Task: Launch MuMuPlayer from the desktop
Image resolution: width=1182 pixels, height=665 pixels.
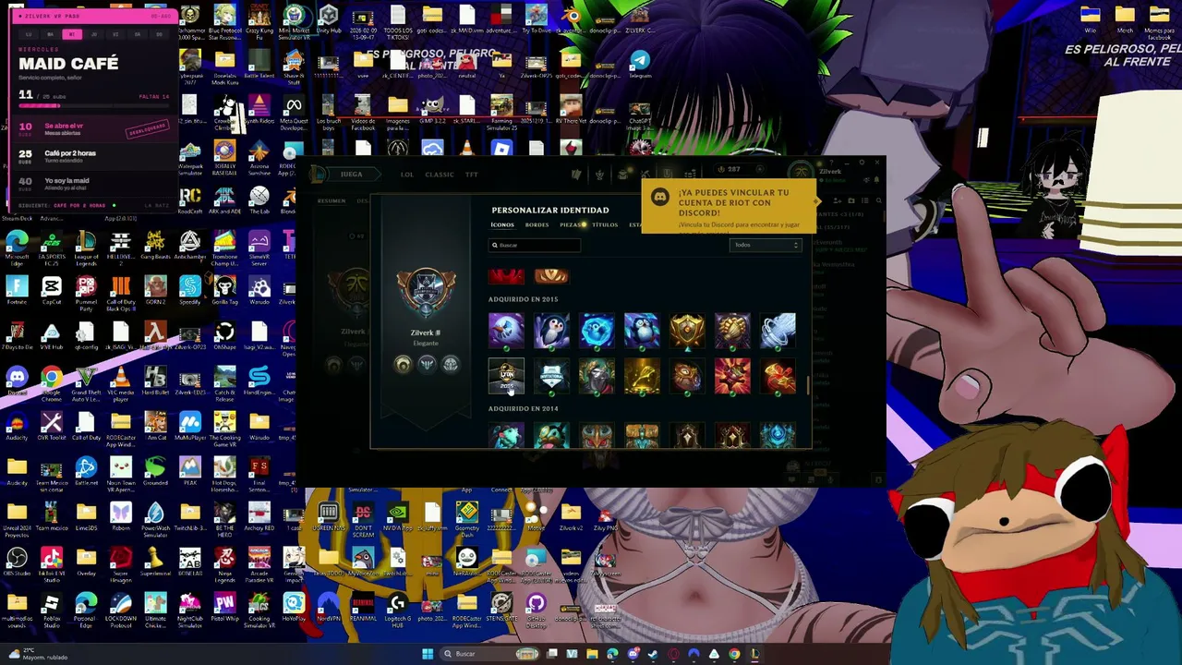Action: point(189,427)
